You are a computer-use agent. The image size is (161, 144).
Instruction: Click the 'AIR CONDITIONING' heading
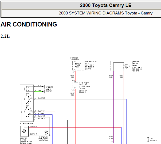click(x=29, y=24)
